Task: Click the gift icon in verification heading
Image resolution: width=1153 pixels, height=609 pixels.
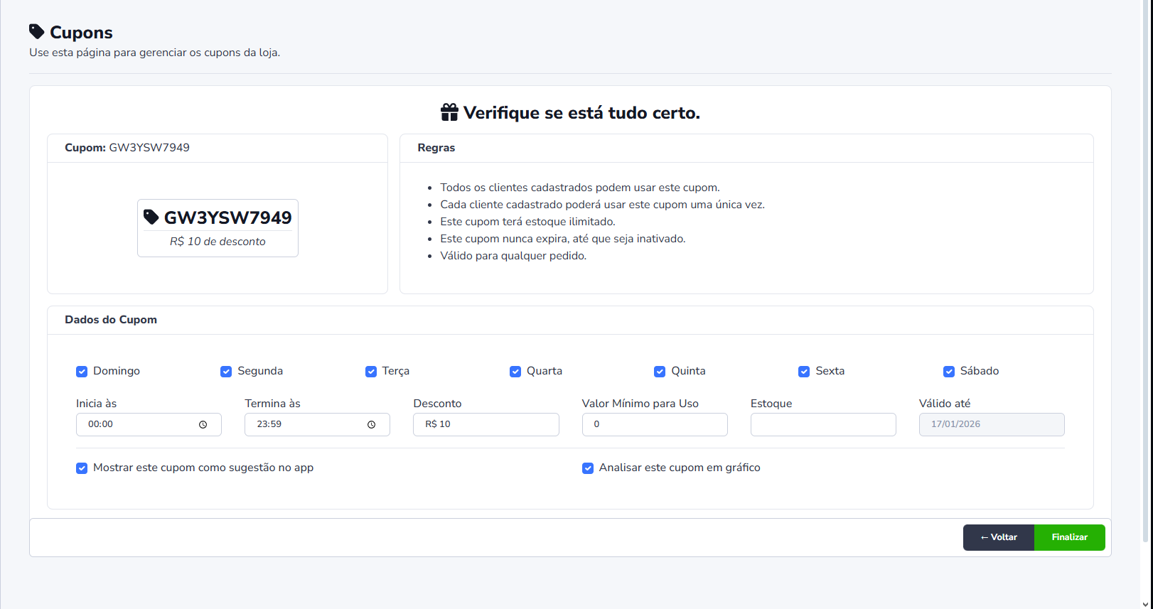Action: point(449,112)
